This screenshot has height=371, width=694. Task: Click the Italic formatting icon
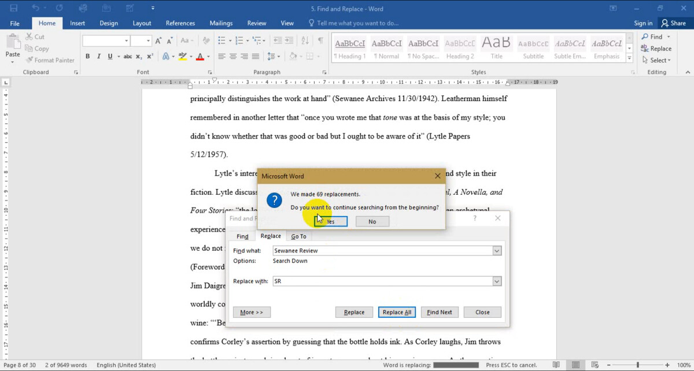click(x=99, y=57)
